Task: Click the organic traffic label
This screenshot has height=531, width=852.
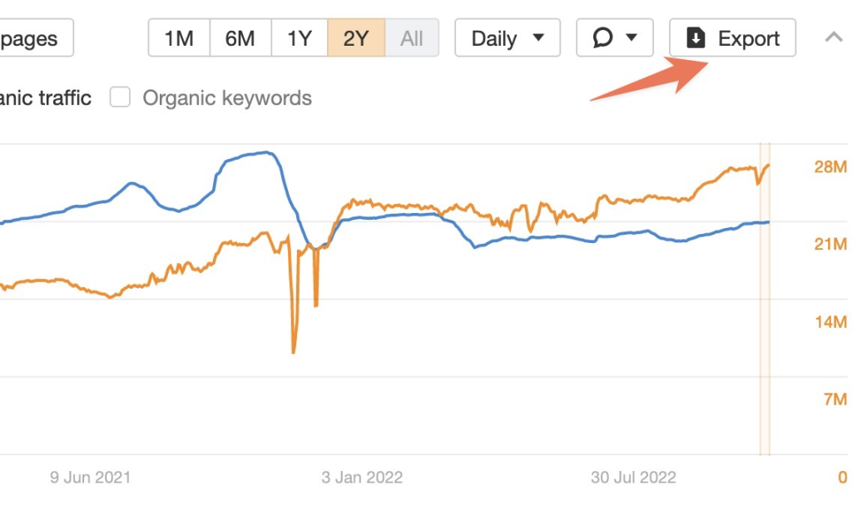Action: [46, 98]
